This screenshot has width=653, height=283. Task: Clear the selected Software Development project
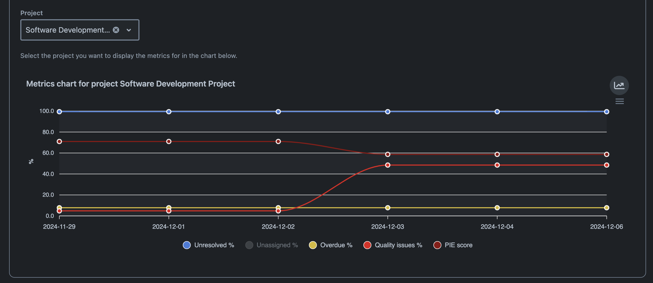click(116, 30)
